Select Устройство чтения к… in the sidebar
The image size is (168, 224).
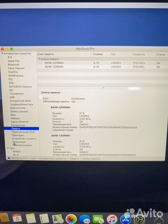(25, 139)
